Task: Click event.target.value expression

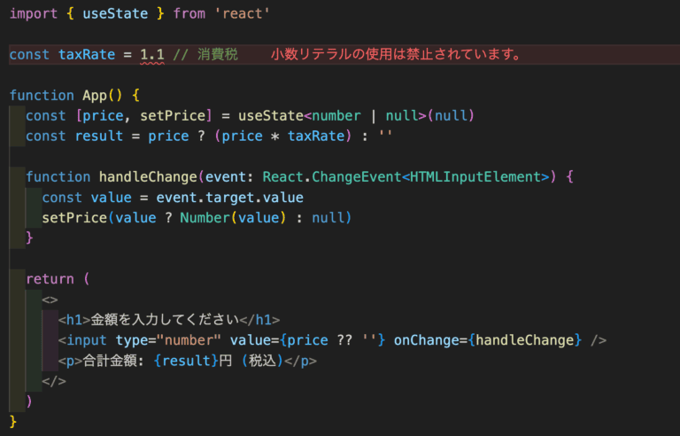Action: (x=230, y=198)
